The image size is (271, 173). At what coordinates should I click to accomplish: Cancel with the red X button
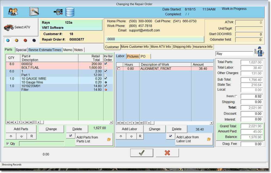click(x=167, y=153)
